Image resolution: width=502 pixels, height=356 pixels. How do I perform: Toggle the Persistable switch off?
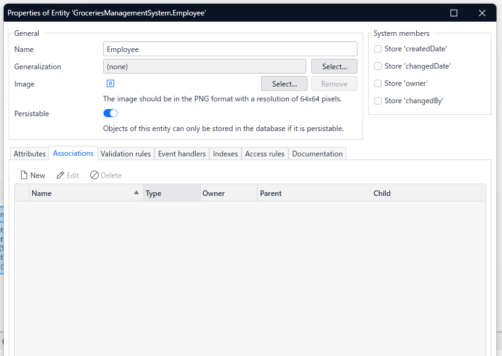tap(111, 113)
